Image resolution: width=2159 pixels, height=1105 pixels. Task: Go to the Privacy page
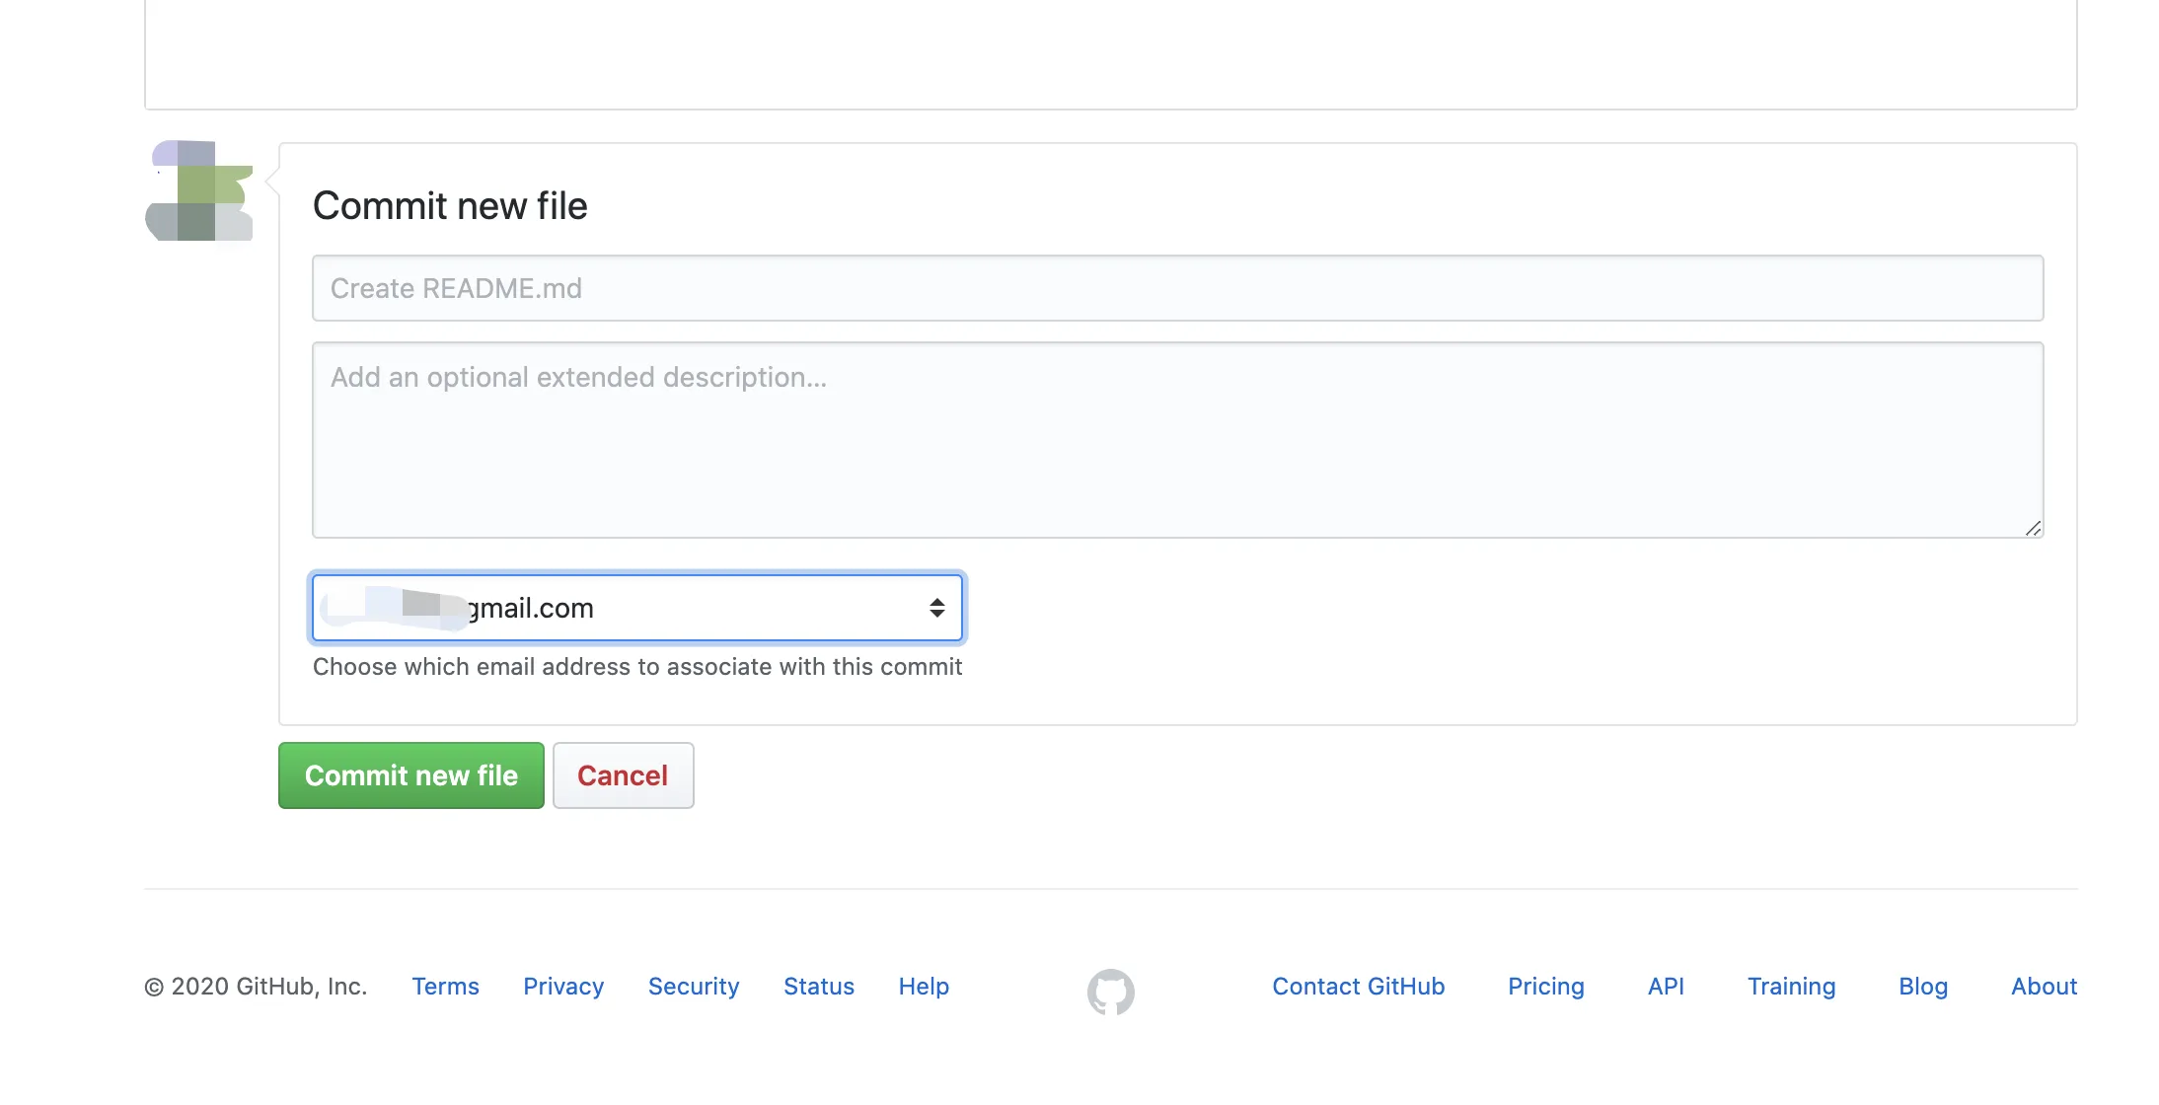562,987
